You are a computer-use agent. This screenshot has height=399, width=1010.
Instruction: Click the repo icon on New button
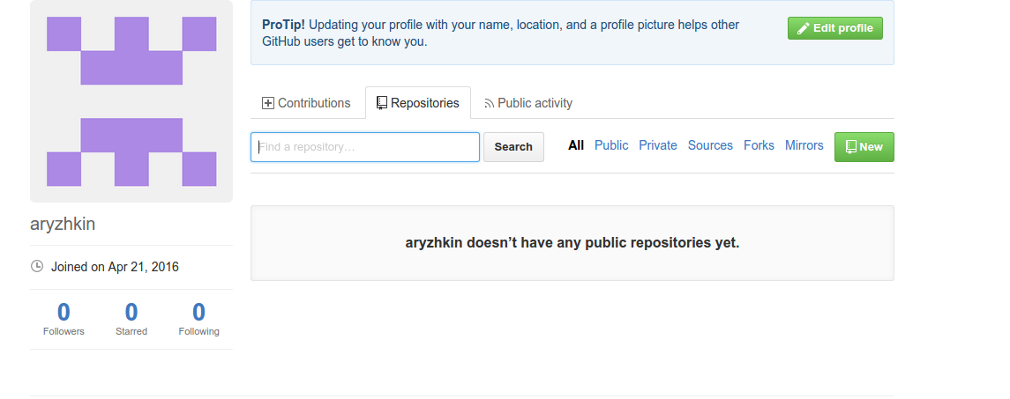coord(851,147)
